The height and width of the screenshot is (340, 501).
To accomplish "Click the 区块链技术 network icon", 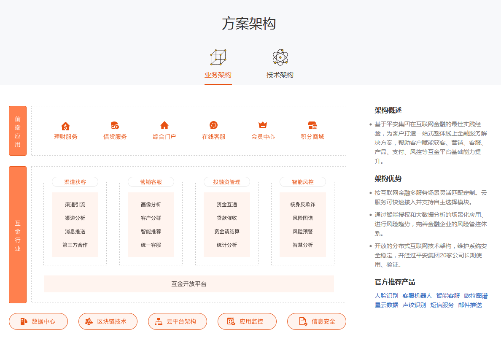I will pyautogui.click(x=89, y=321).
